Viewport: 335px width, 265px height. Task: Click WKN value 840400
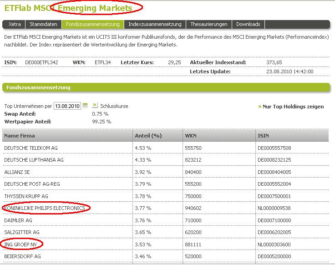pyautogui.click(x=193, y=172)
